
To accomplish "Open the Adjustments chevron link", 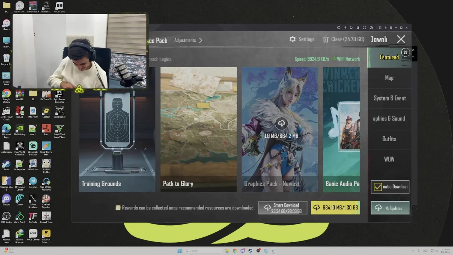I will coord(188,40).
